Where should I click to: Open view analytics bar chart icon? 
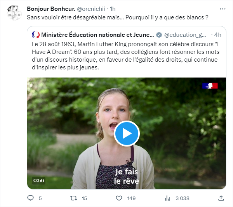168,198
